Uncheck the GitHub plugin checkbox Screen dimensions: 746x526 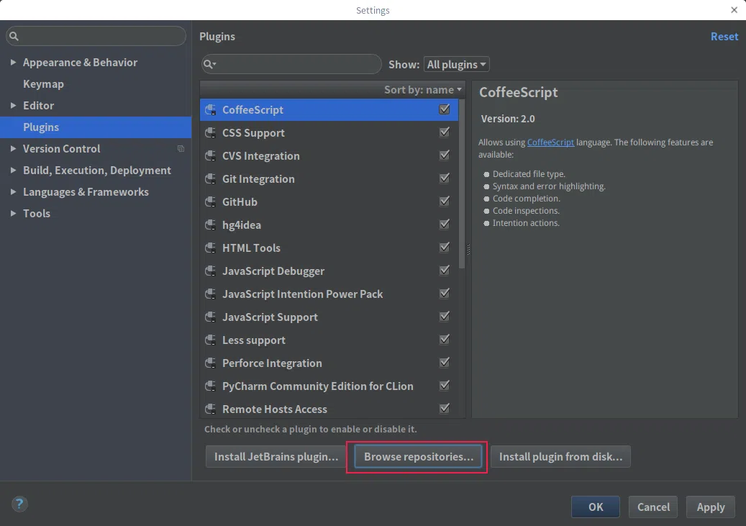click(x=445, y=201)
